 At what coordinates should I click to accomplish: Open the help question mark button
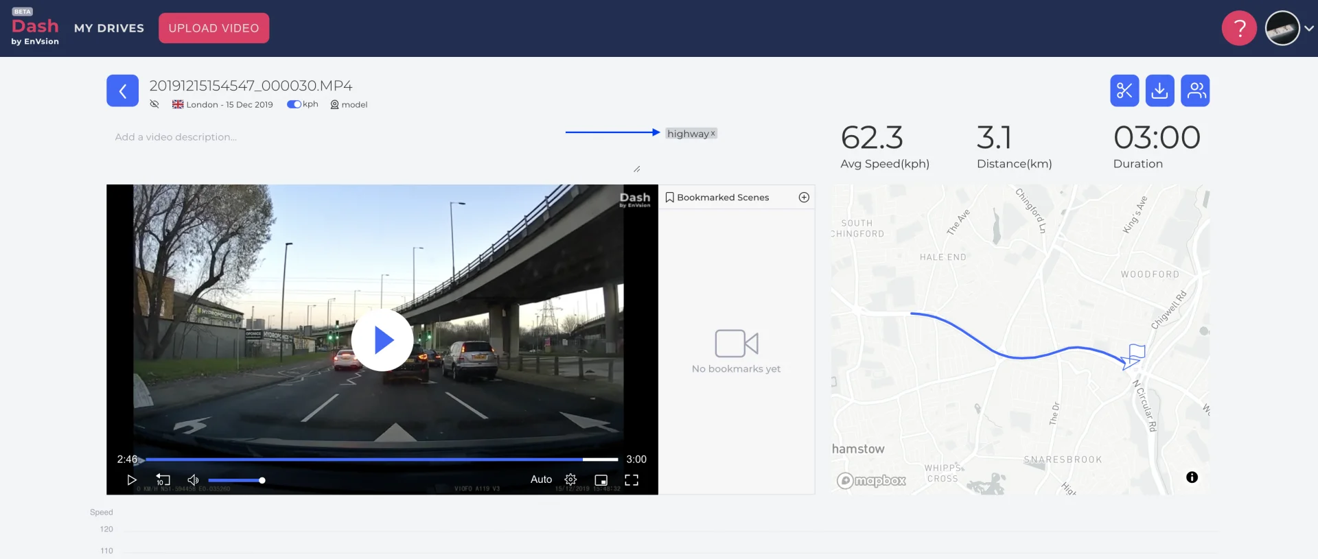tap(1239, 28)
